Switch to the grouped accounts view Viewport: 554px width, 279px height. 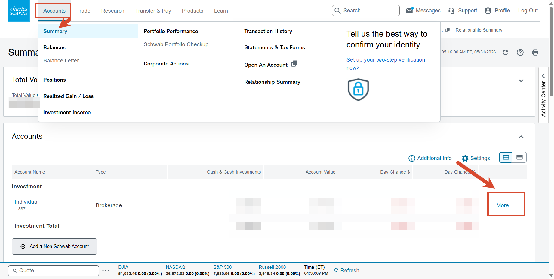506,157
